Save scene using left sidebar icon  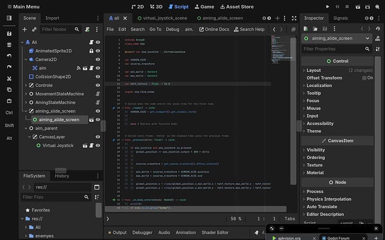click(9, 33)
